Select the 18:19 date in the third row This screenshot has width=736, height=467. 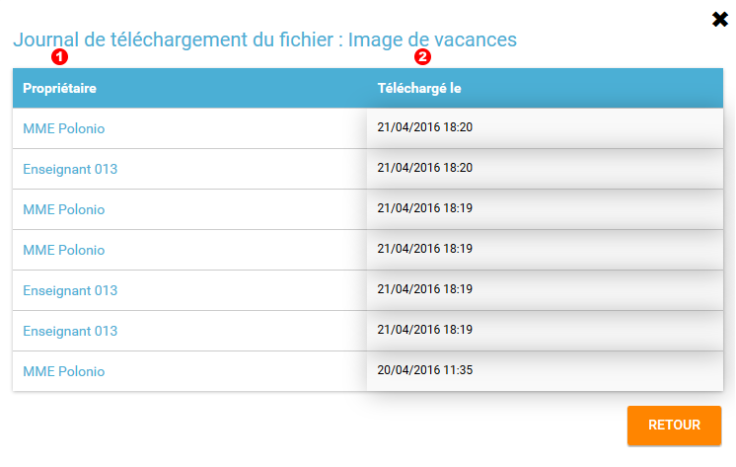pos(424,208)
